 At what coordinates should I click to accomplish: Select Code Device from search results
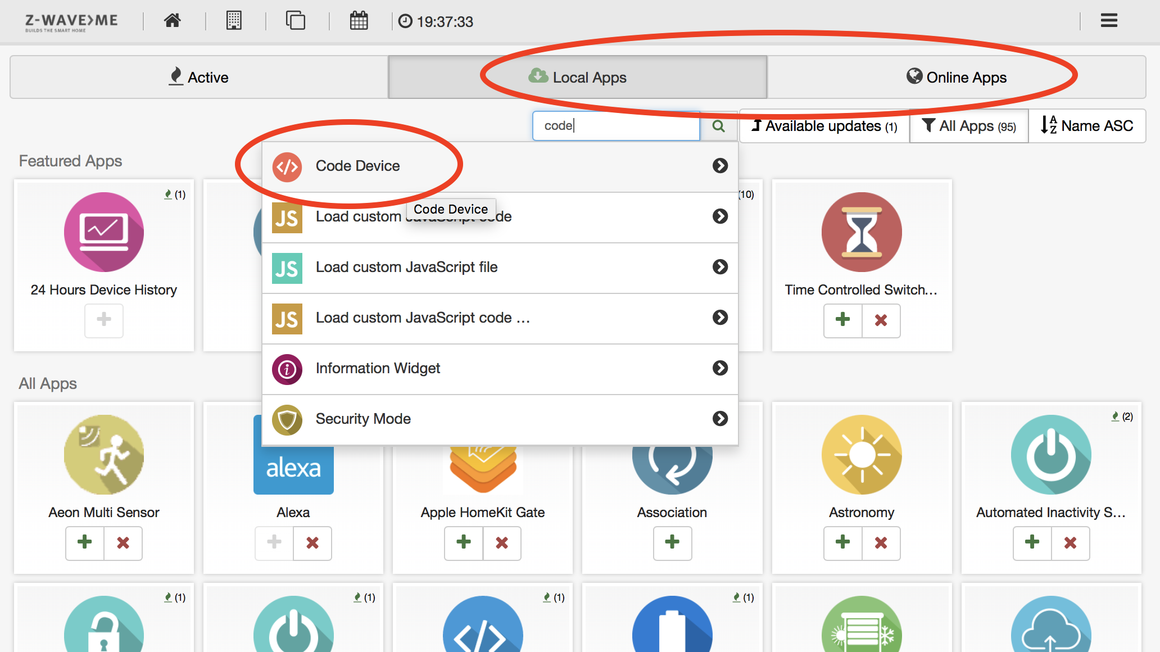coord(358,166)
